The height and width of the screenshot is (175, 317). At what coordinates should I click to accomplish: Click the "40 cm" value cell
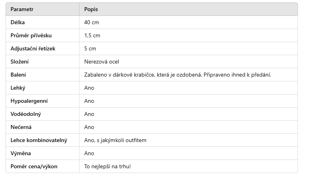pyautogui.click(x=92, y=22)
